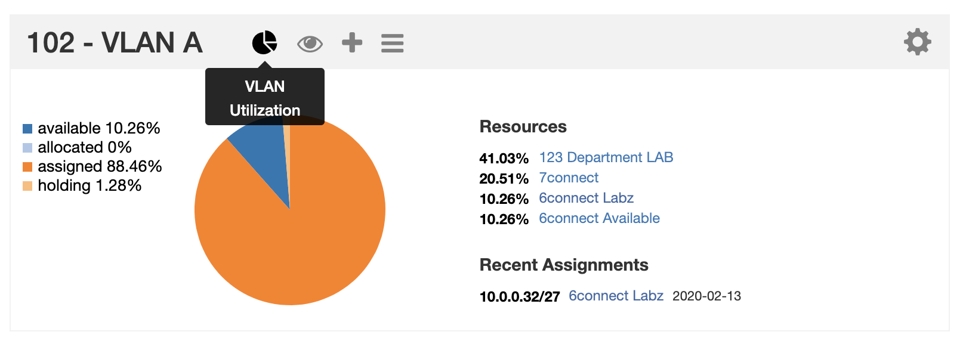Click the orange assigned legend swatch

[x=27, y=167]
